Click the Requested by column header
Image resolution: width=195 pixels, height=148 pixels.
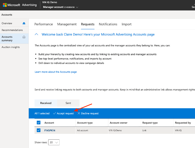coord(183,123)
